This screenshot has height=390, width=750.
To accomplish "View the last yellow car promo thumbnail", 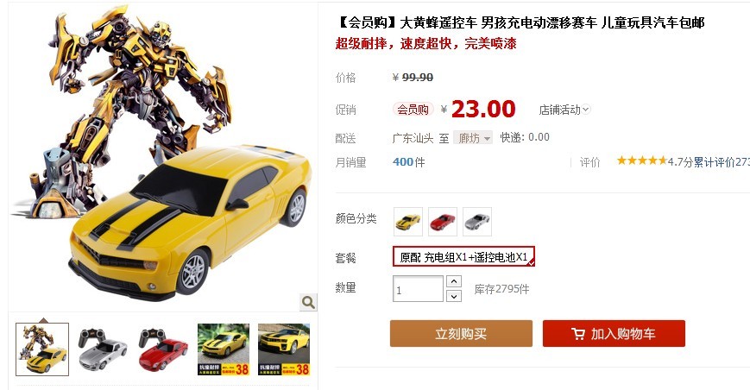I will 284,349.
